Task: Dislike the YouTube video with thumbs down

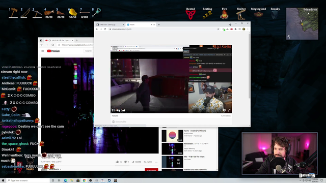Action: (127, 162)
